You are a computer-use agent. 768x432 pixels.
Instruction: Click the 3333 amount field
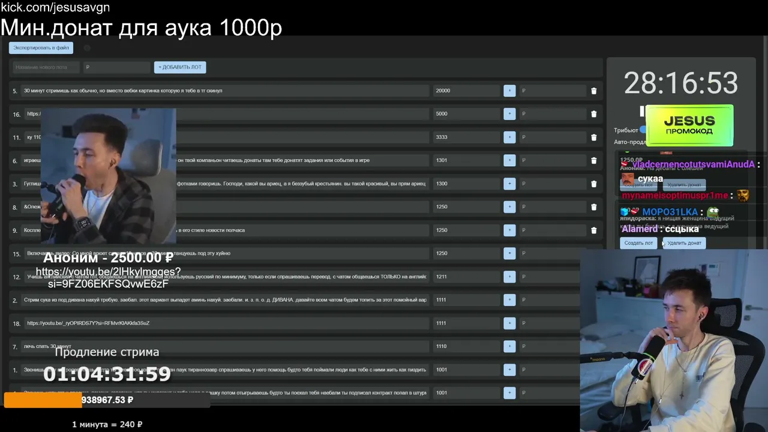tap(467, 137)
